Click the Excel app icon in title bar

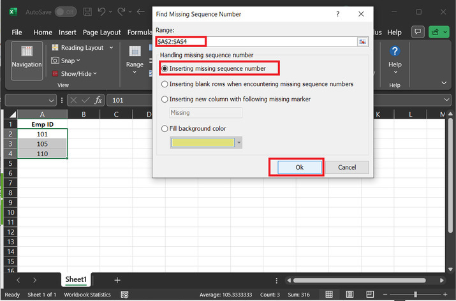tap(13, 12)
